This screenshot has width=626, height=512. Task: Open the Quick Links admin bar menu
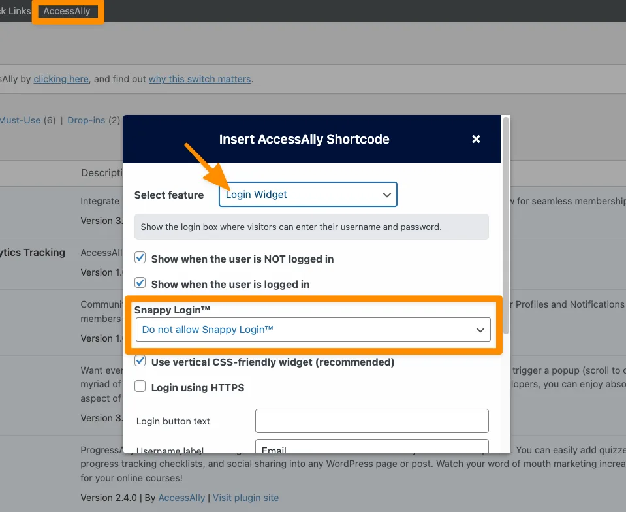click(x=13, y=10)
